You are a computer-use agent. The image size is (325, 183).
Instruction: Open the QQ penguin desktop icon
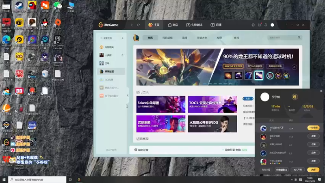(45, 23)
